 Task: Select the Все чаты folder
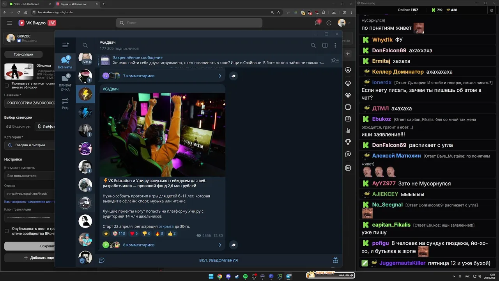point(65,62)
